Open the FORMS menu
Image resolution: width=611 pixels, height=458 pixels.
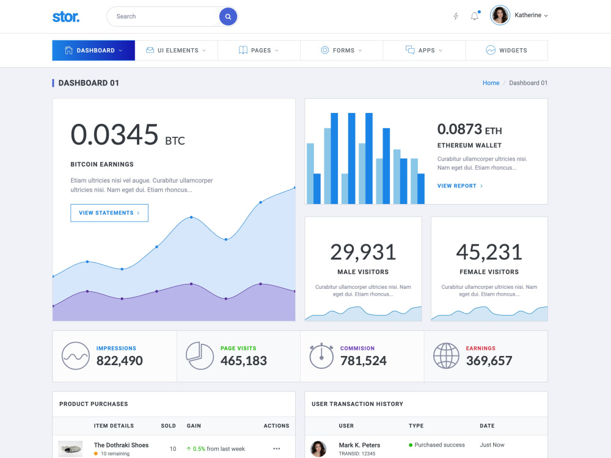coord(342,50)
